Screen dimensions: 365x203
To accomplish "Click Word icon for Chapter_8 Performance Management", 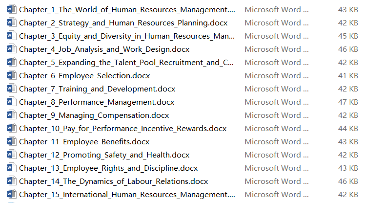I will coord(11,102).
